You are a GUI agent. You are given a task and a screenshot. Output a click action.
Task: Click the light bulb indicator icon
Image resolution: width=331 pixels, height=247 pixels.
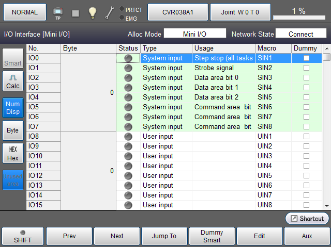tap(92, 12)
